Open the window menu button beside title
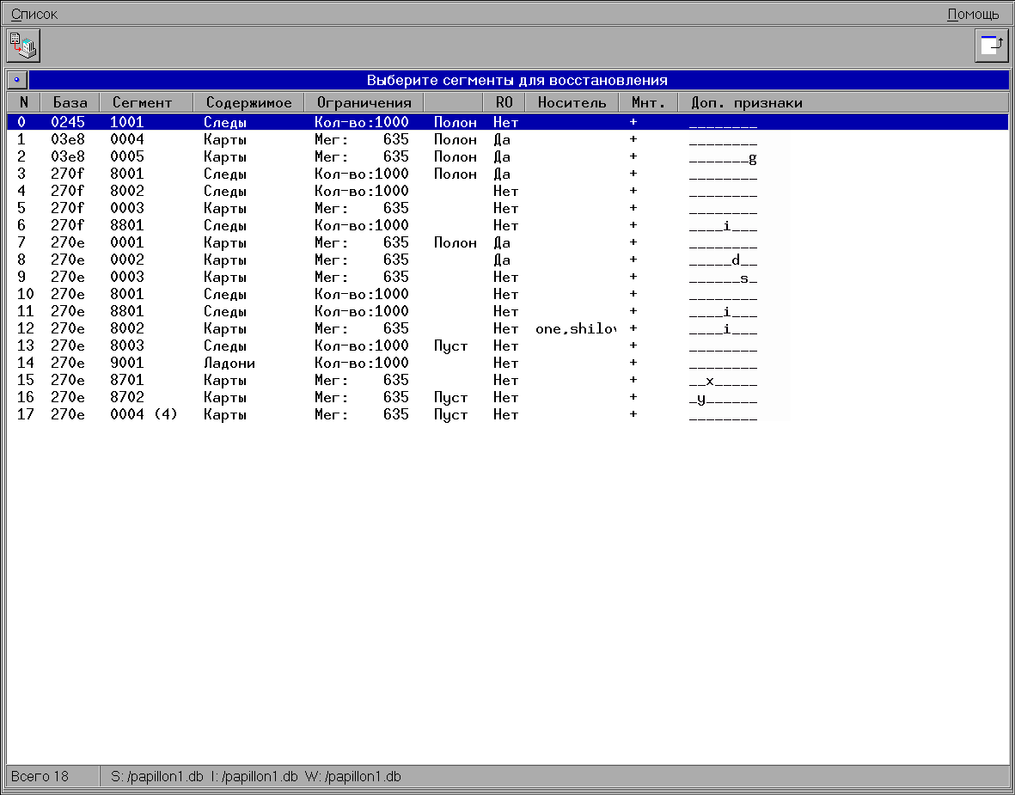The height and width of the screenshot is (795, 1015). click(17, 80)
